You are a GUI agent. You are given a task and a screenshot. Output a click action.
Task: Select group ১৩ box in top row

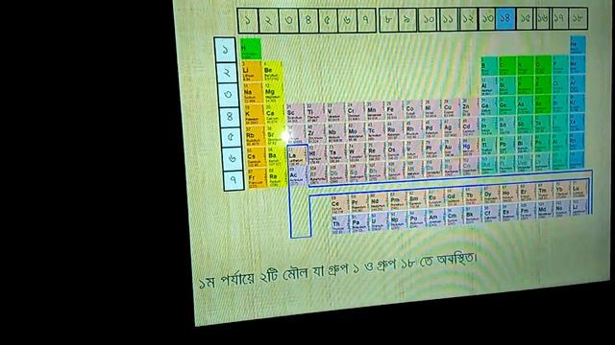pos(487,19)
